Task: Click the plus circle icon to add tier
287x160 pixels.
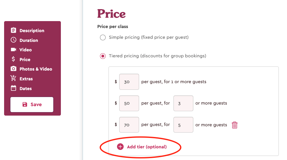Action: pos(120,147)
